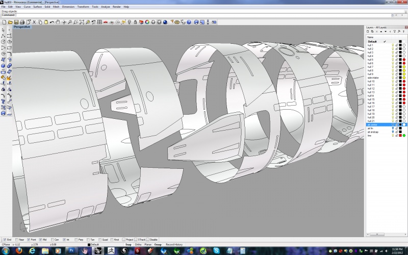Toggle the Point osnap checkbox
This screenshot has height=255, width=408.
pos(29,240)
